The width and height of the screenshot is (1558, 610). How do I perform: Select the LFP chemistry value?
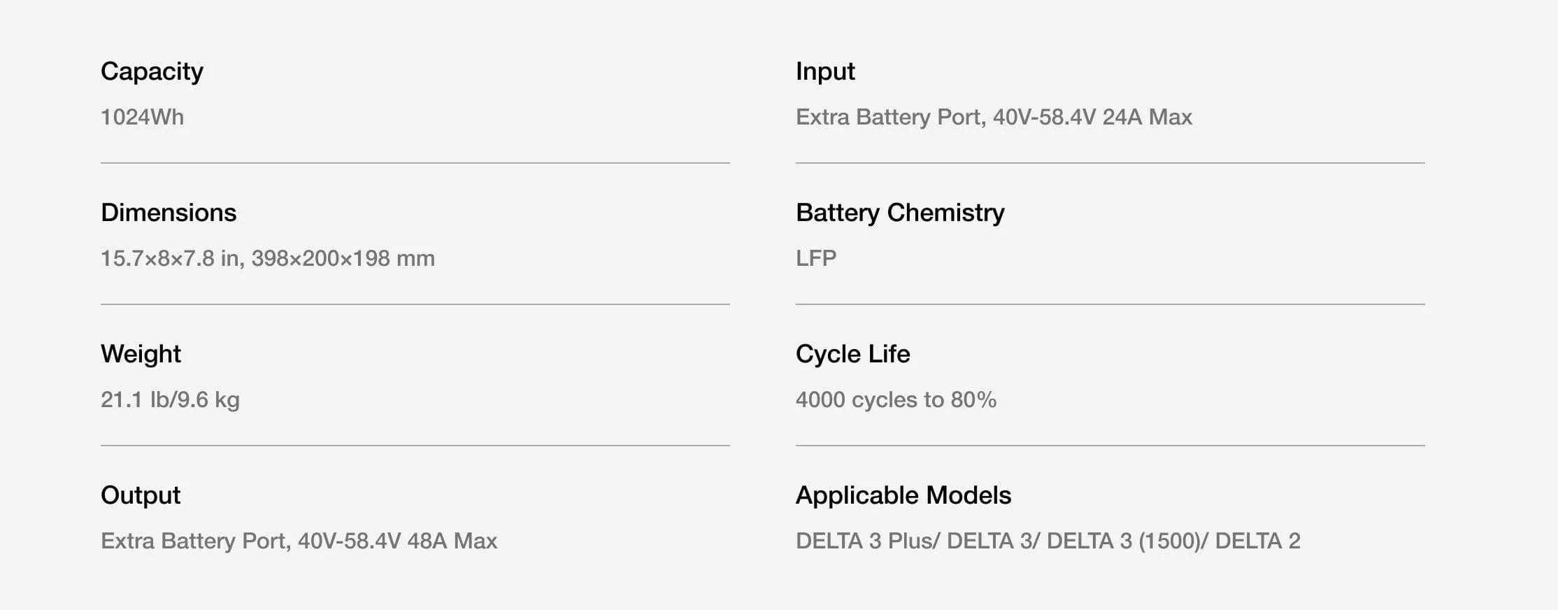(x=816, y=258)
